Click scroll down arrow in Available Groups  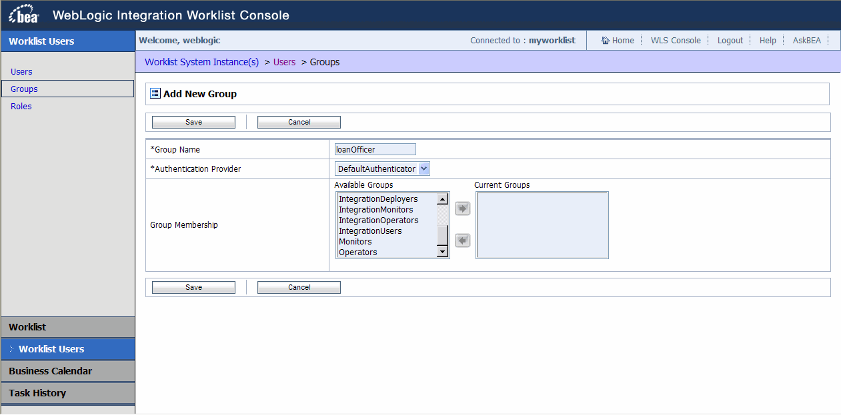(442, 252)
